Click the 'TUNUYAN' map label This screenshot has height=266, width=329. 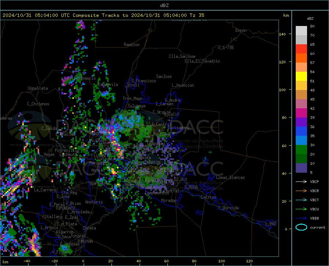coord(85,241)
